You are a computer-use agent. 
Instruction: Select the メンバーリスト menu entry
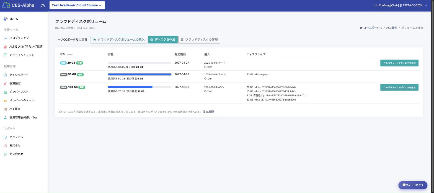(19, 92)
